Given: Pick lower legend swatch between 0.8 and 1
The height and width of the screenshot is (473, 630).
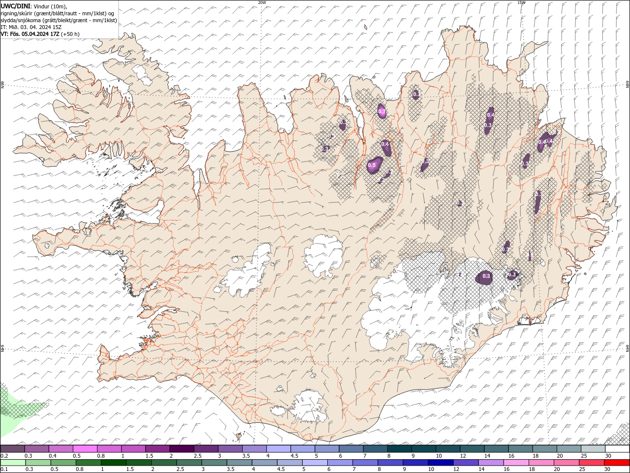Looking at the screenshot, I should point(88,463).
